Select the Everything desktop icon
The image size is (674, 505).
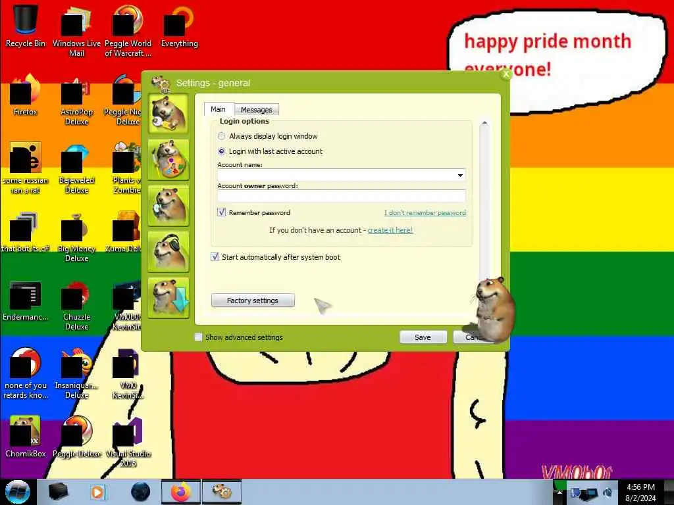tap(179, 26)
